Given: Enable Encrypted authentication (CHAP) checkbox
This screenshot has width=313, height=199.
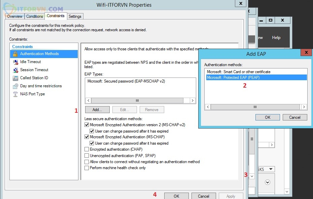Looking at the screenshot, I should tap(87, 149).
